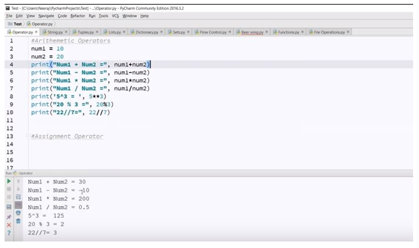
Task: Switch to the Dictionary.py tab
Action: pos(147,32)
